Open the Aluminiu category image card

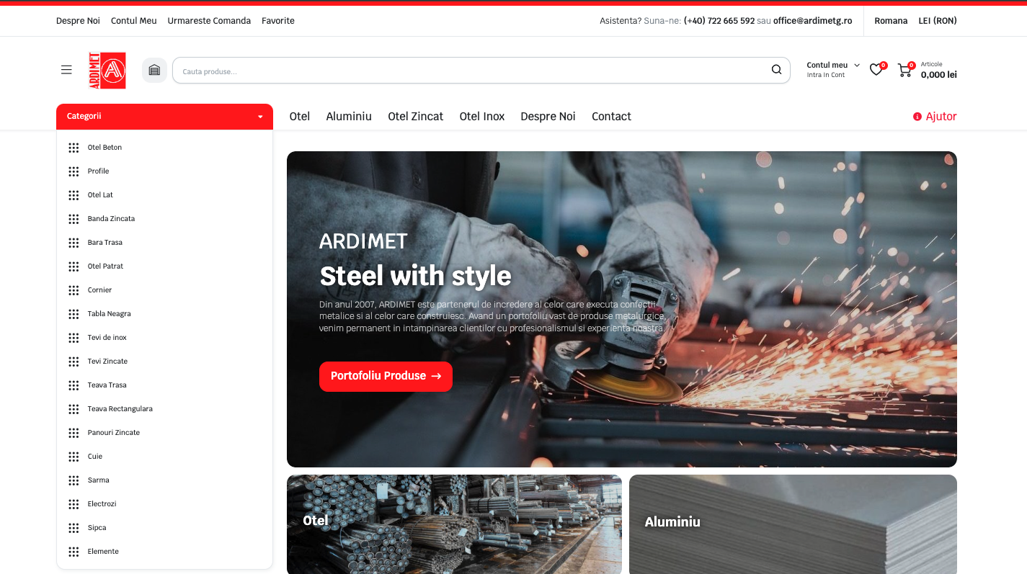click(x=793, y=524)
